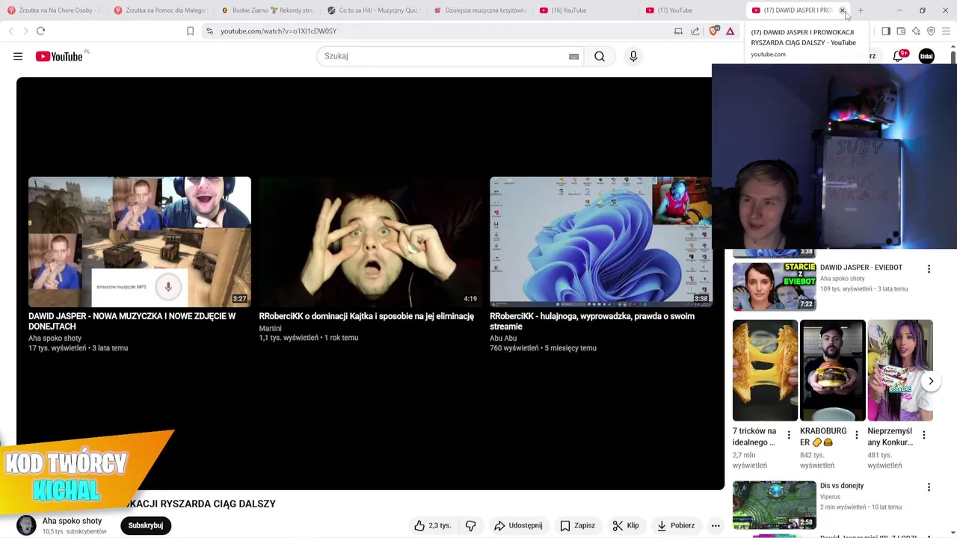Open Aha spoko shoty channel name link
This screenshot has height=538, width=957.
72,521
